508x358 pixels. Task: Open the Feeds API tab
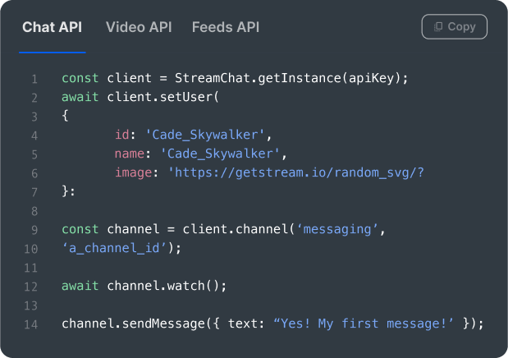click(226, 27)
